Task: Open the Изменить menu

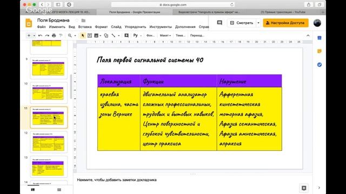Action: [x=57, y=27]
